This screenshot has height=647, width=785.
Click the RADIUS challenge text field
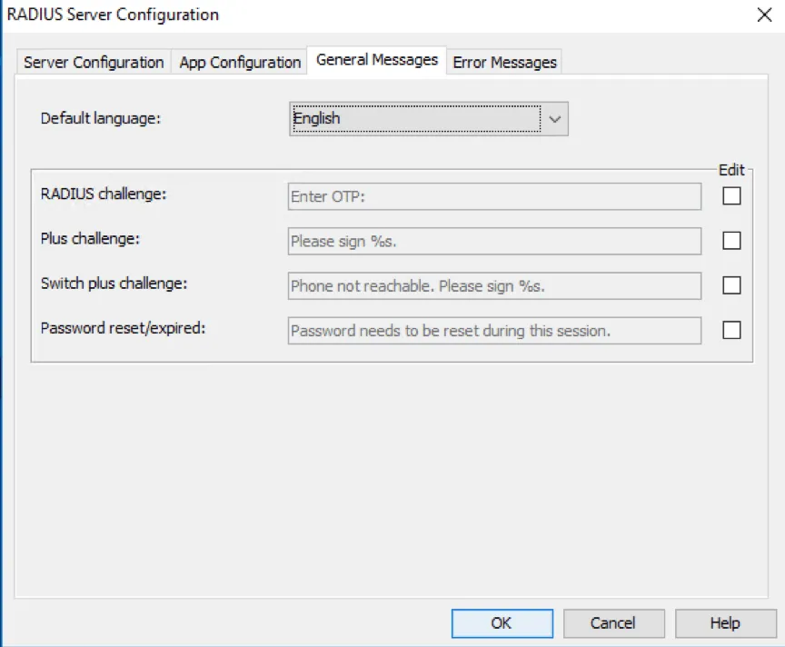click(x=494, y=196)
